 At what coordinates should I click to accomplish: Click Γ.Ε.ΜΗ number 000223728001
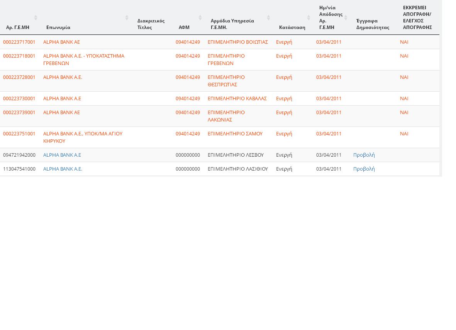click(x=19, y=77)
